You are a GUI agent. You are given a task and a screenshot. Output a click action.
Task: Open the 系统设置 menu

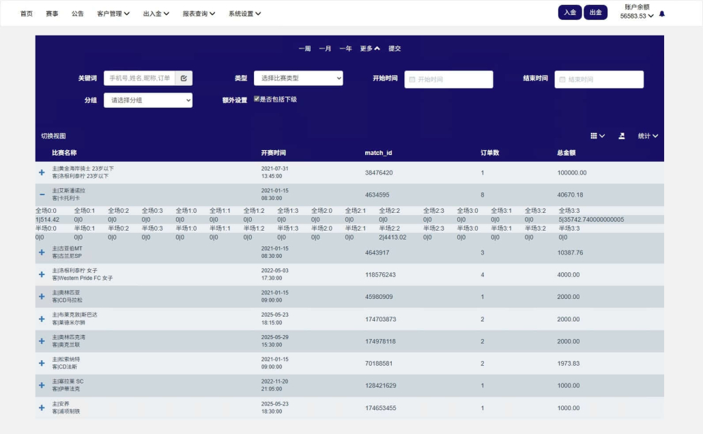(245, 14)
